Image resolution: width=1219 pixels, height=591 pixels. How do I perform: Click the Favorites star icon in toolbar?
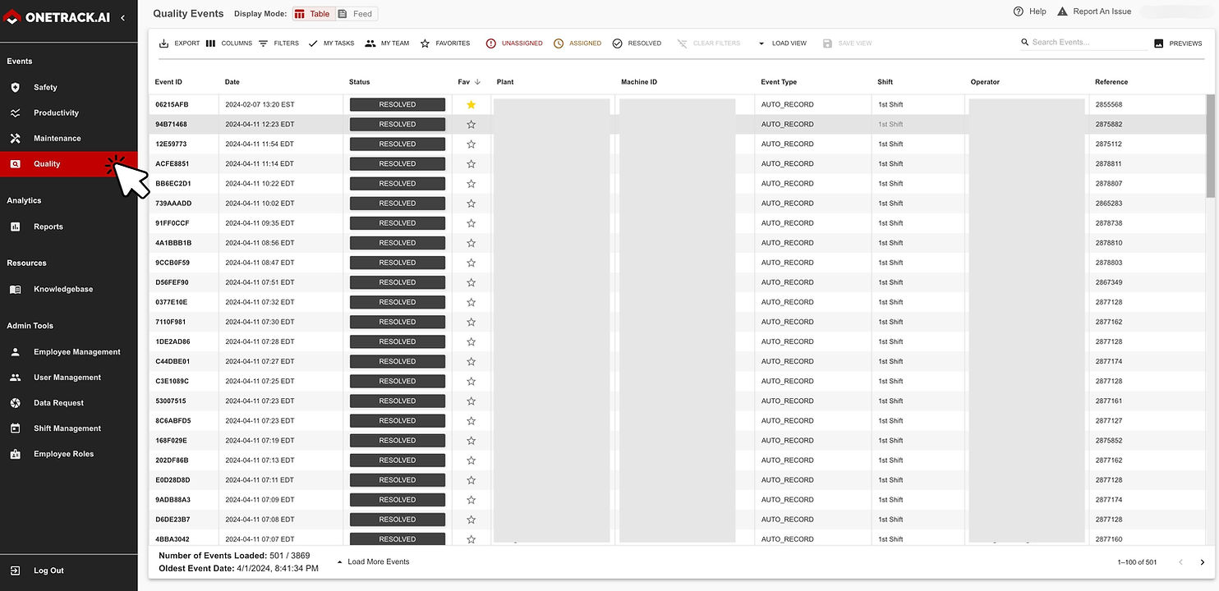425,43
